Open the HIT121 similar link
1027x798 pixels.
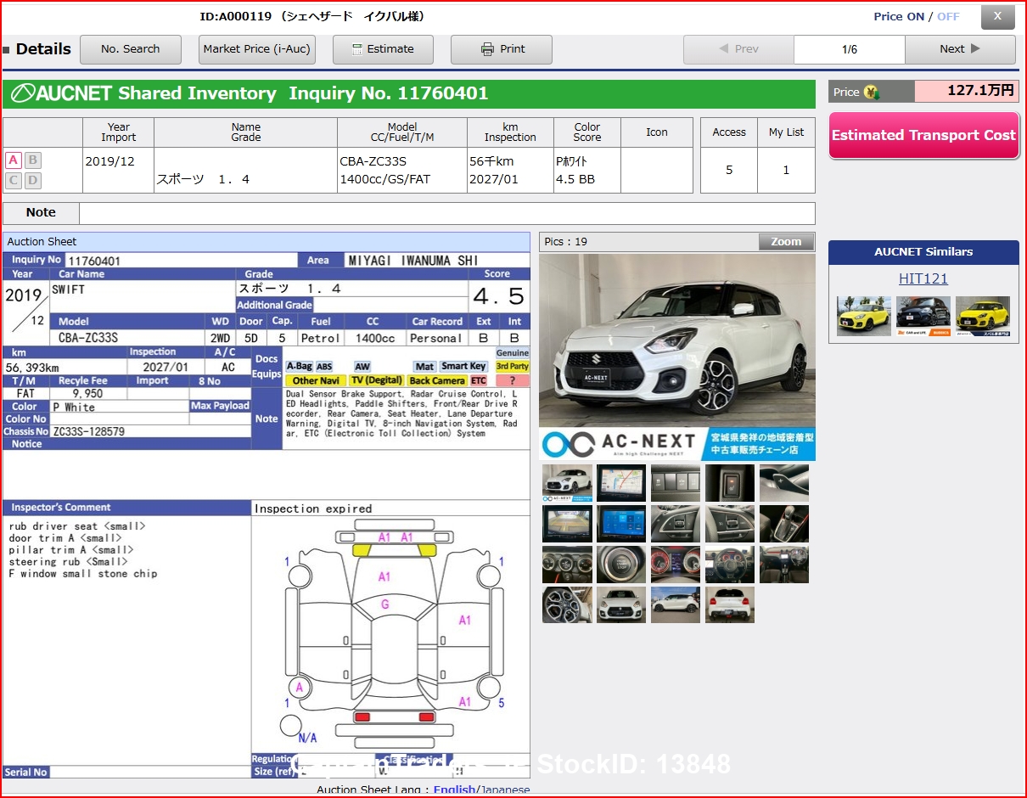pyautogui.click(x=923, y=278)
